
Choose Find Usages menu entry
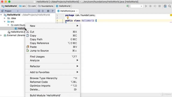point(53,57)
